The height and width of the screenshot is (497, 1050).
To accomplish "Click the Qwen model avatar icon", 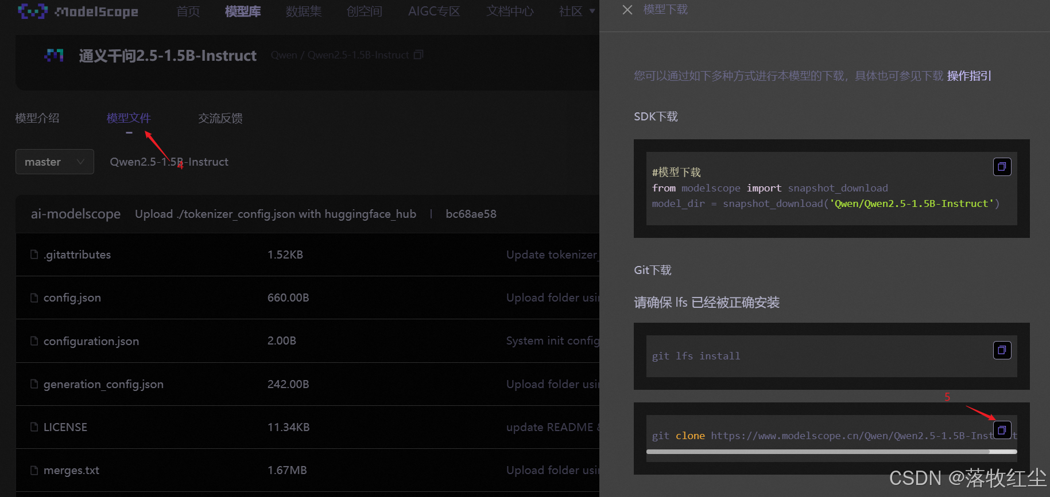I will (x=54, y=56).
